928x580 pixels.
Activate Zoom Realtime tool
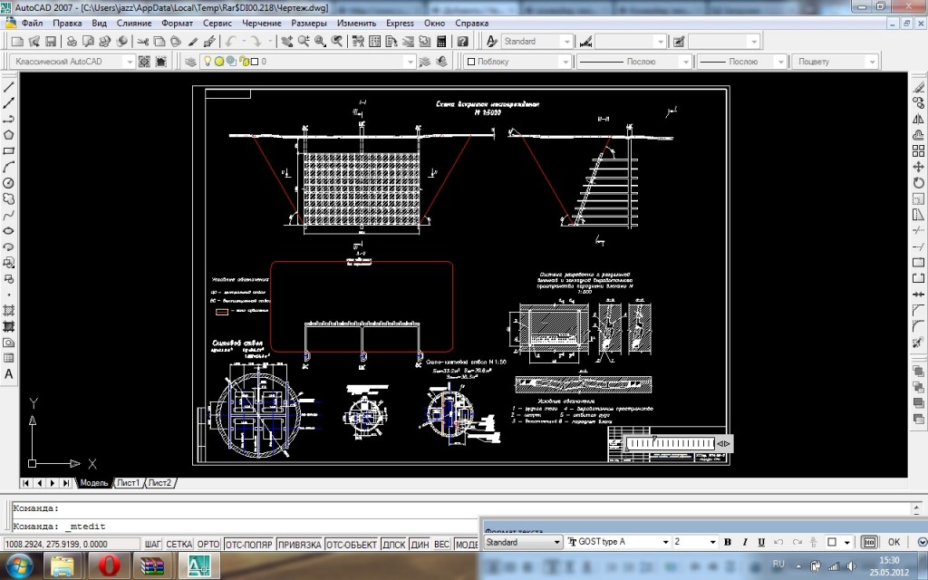coord(304,42)
